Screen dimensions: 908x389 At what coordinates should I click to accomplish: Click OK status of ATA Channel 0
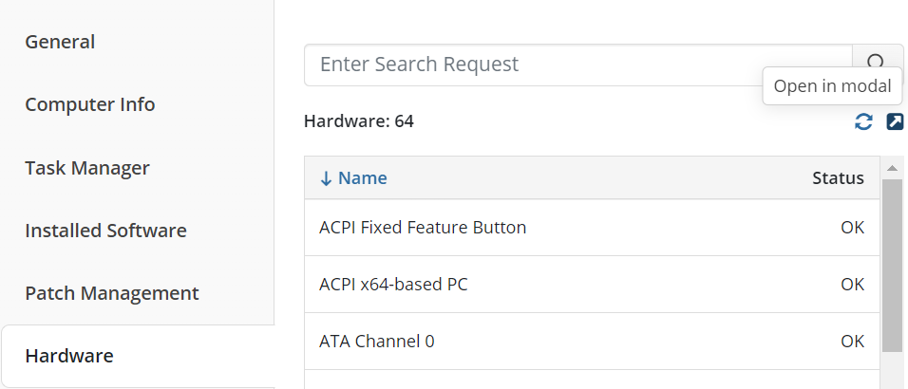(x=852, y=342)
